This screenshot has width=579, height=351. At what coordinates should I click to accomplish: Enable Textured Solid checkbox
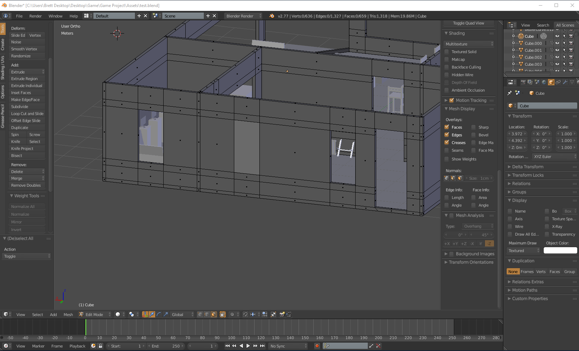446,52
